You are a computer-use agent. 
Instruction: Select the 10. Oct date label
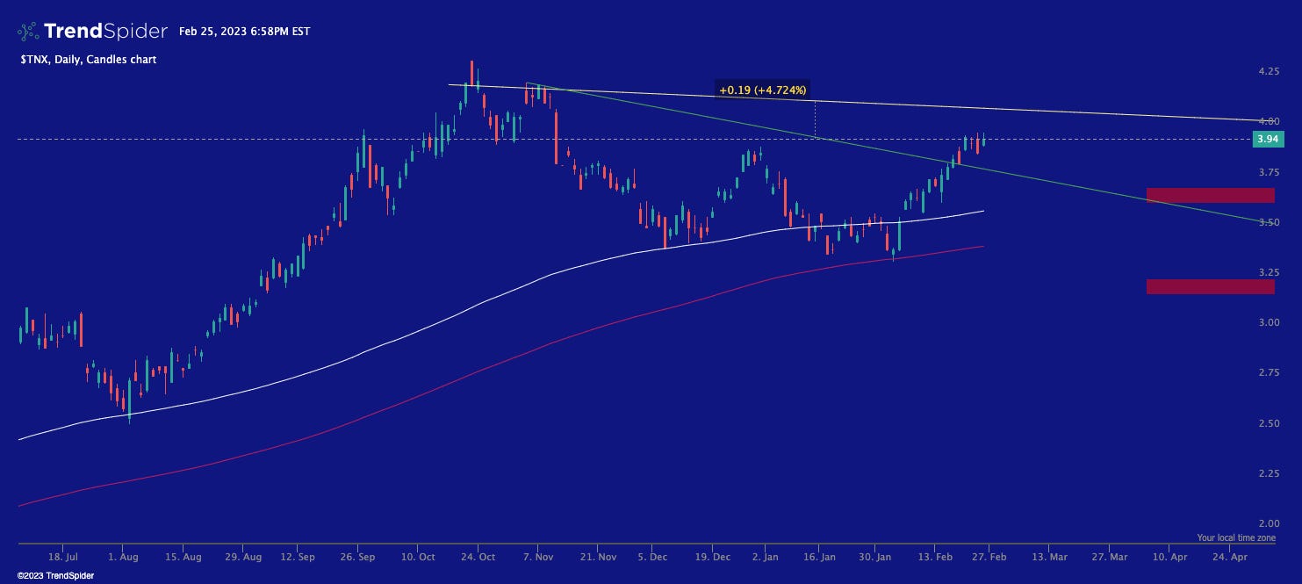(x=420, y=557)
